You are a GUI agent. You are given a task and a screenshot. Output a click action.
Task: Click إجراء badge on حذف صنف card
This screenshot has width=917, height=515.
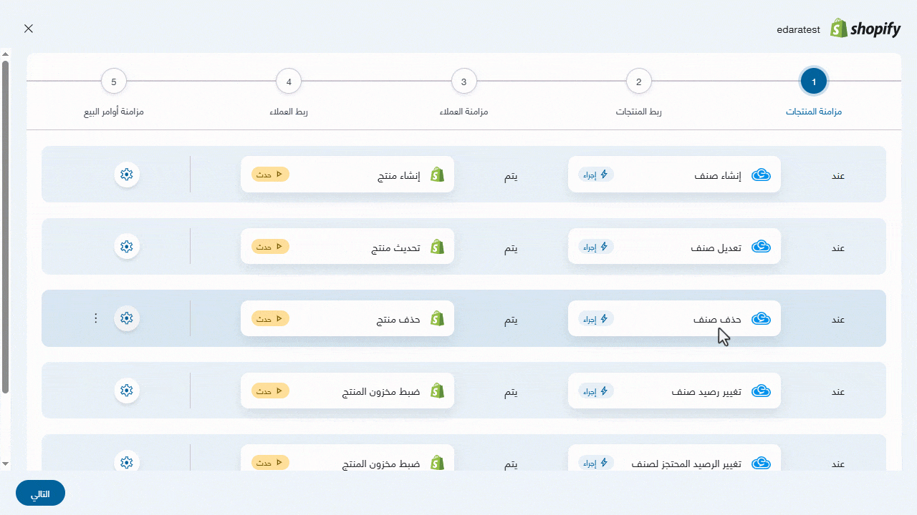tap(596, 319)
